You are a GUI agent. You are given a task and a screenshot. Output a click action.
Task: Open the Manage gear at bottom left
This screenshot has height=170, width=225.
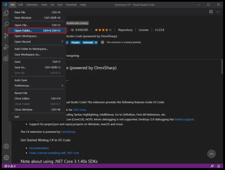click(x=6, y=158)
